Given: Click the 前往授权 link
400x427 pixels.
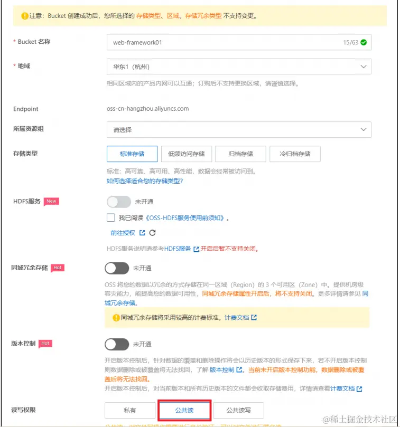Looking at the screenshot, I should 123,233.
